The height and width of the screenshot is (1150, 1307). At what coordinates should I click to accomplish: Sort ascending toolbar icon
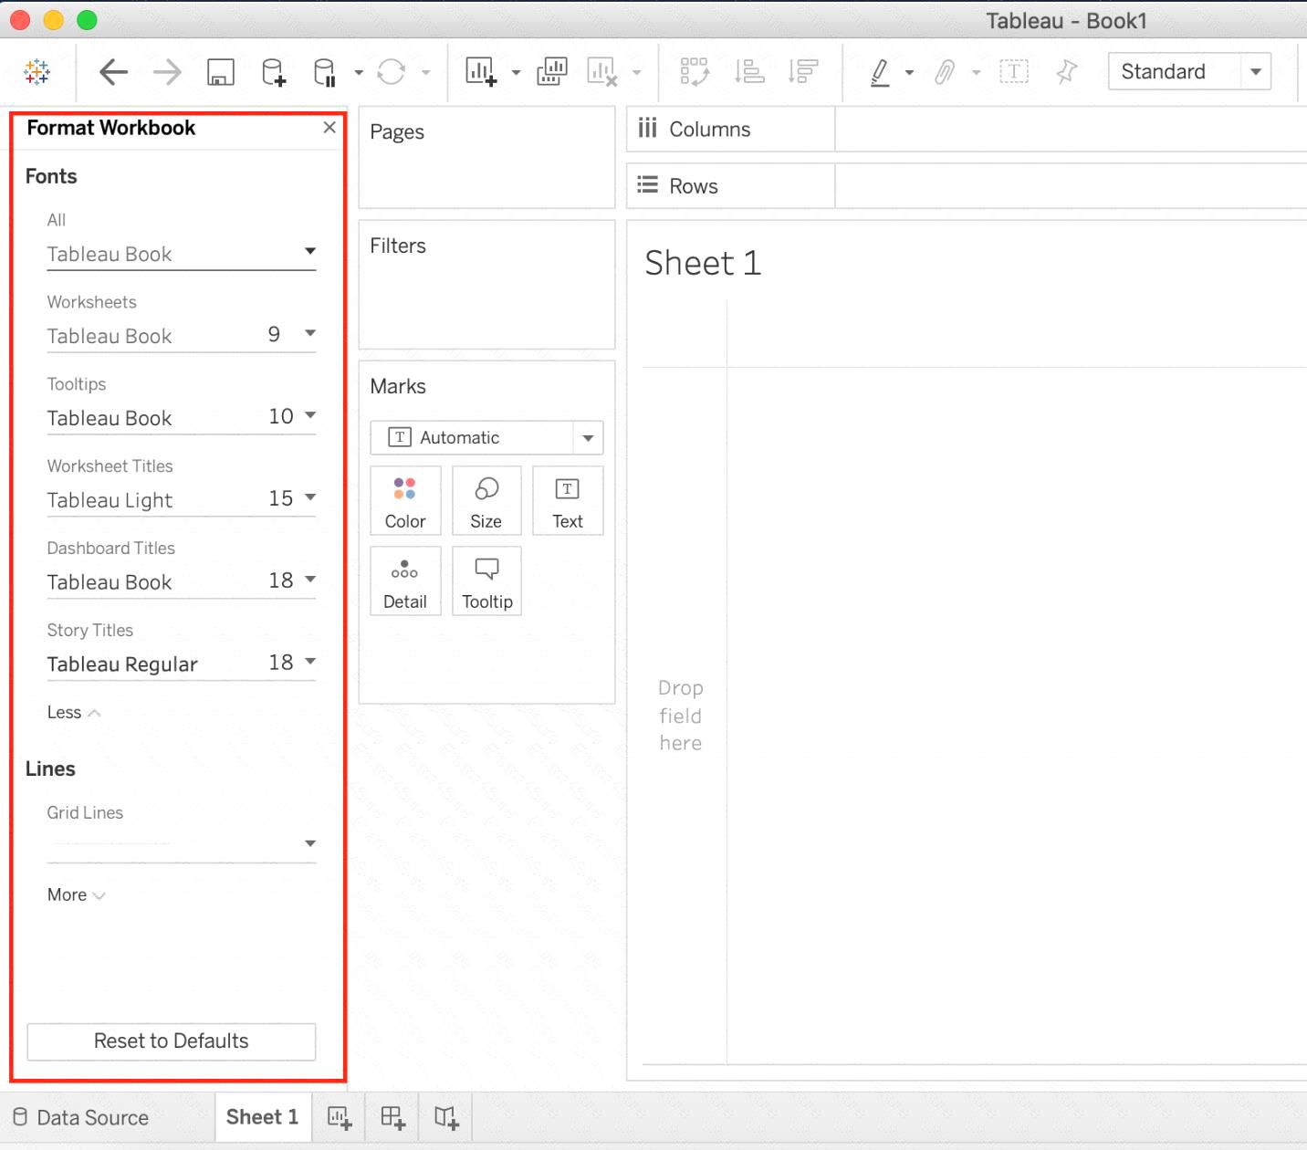749,71
